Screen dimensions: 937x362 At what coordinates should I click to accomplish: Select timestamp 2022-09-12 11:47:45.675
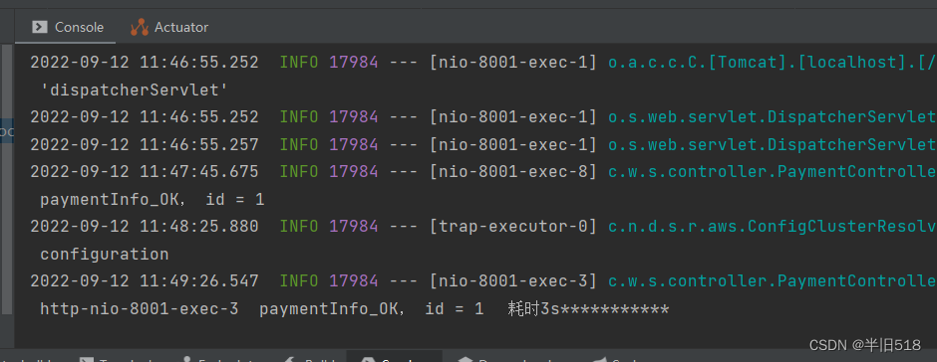[x=145, y=172]
